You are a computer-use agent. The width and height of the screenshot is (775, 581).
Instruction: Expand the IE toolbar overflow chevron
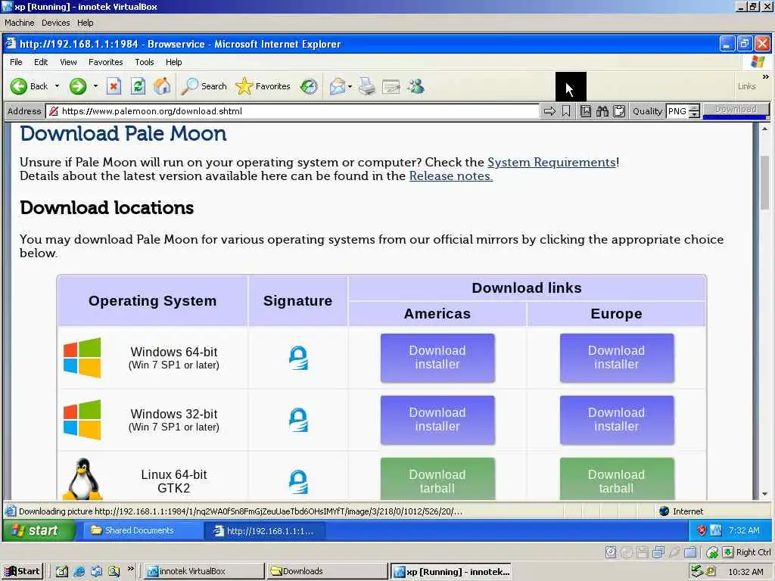pos(766,76)
